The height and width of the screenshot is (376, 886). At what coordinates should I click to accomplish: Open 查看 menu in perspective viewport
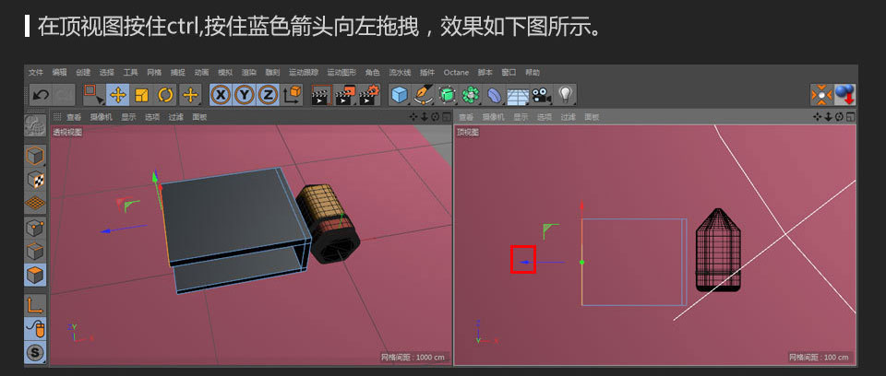(x=74, y=117)
